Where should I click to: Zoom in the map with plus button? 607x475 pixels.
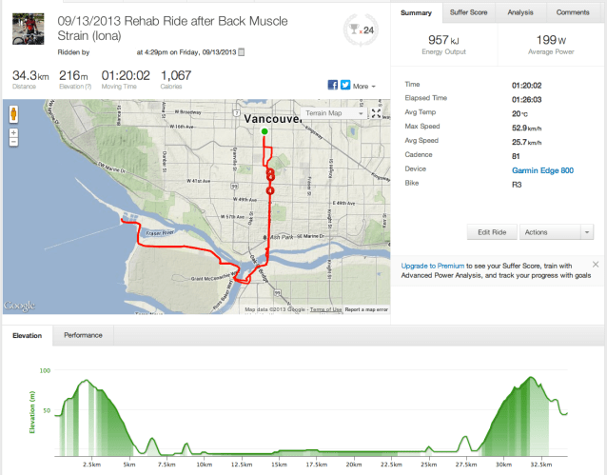tap(14, 130)
